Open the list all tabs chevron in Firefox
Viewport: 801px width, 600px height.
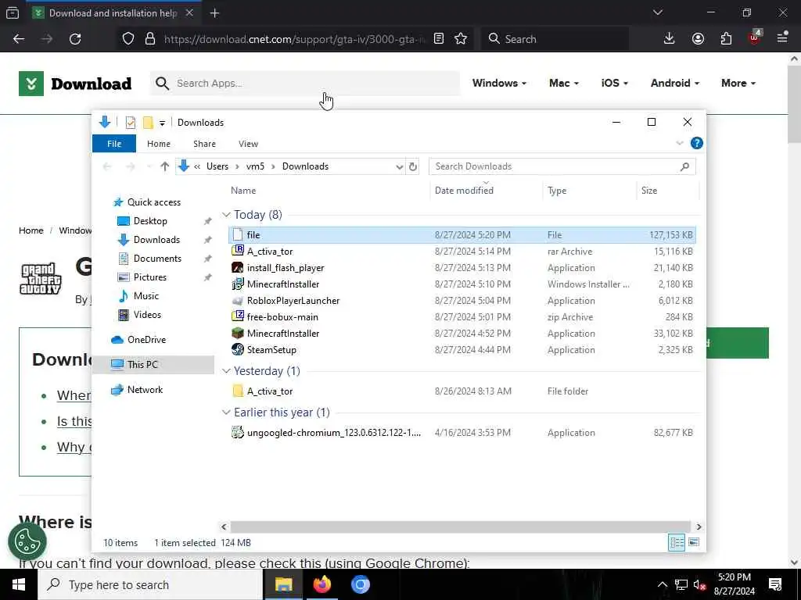click(657, 12)
